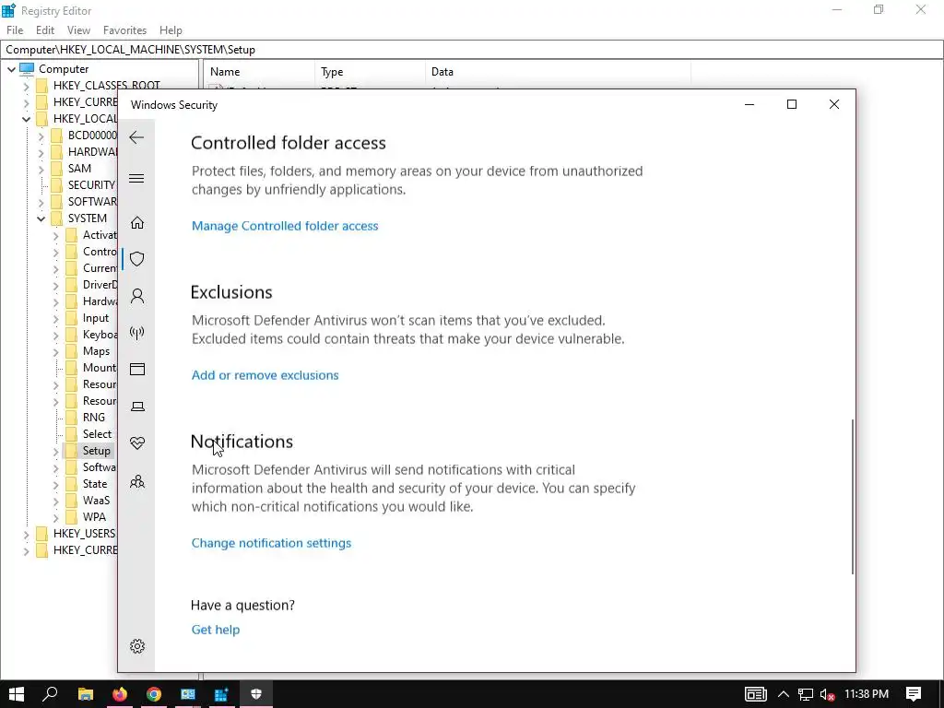Click Add or remove exclusions link
Image resolution: width=944 pixels, height=708 pixels.
(265, 375)
